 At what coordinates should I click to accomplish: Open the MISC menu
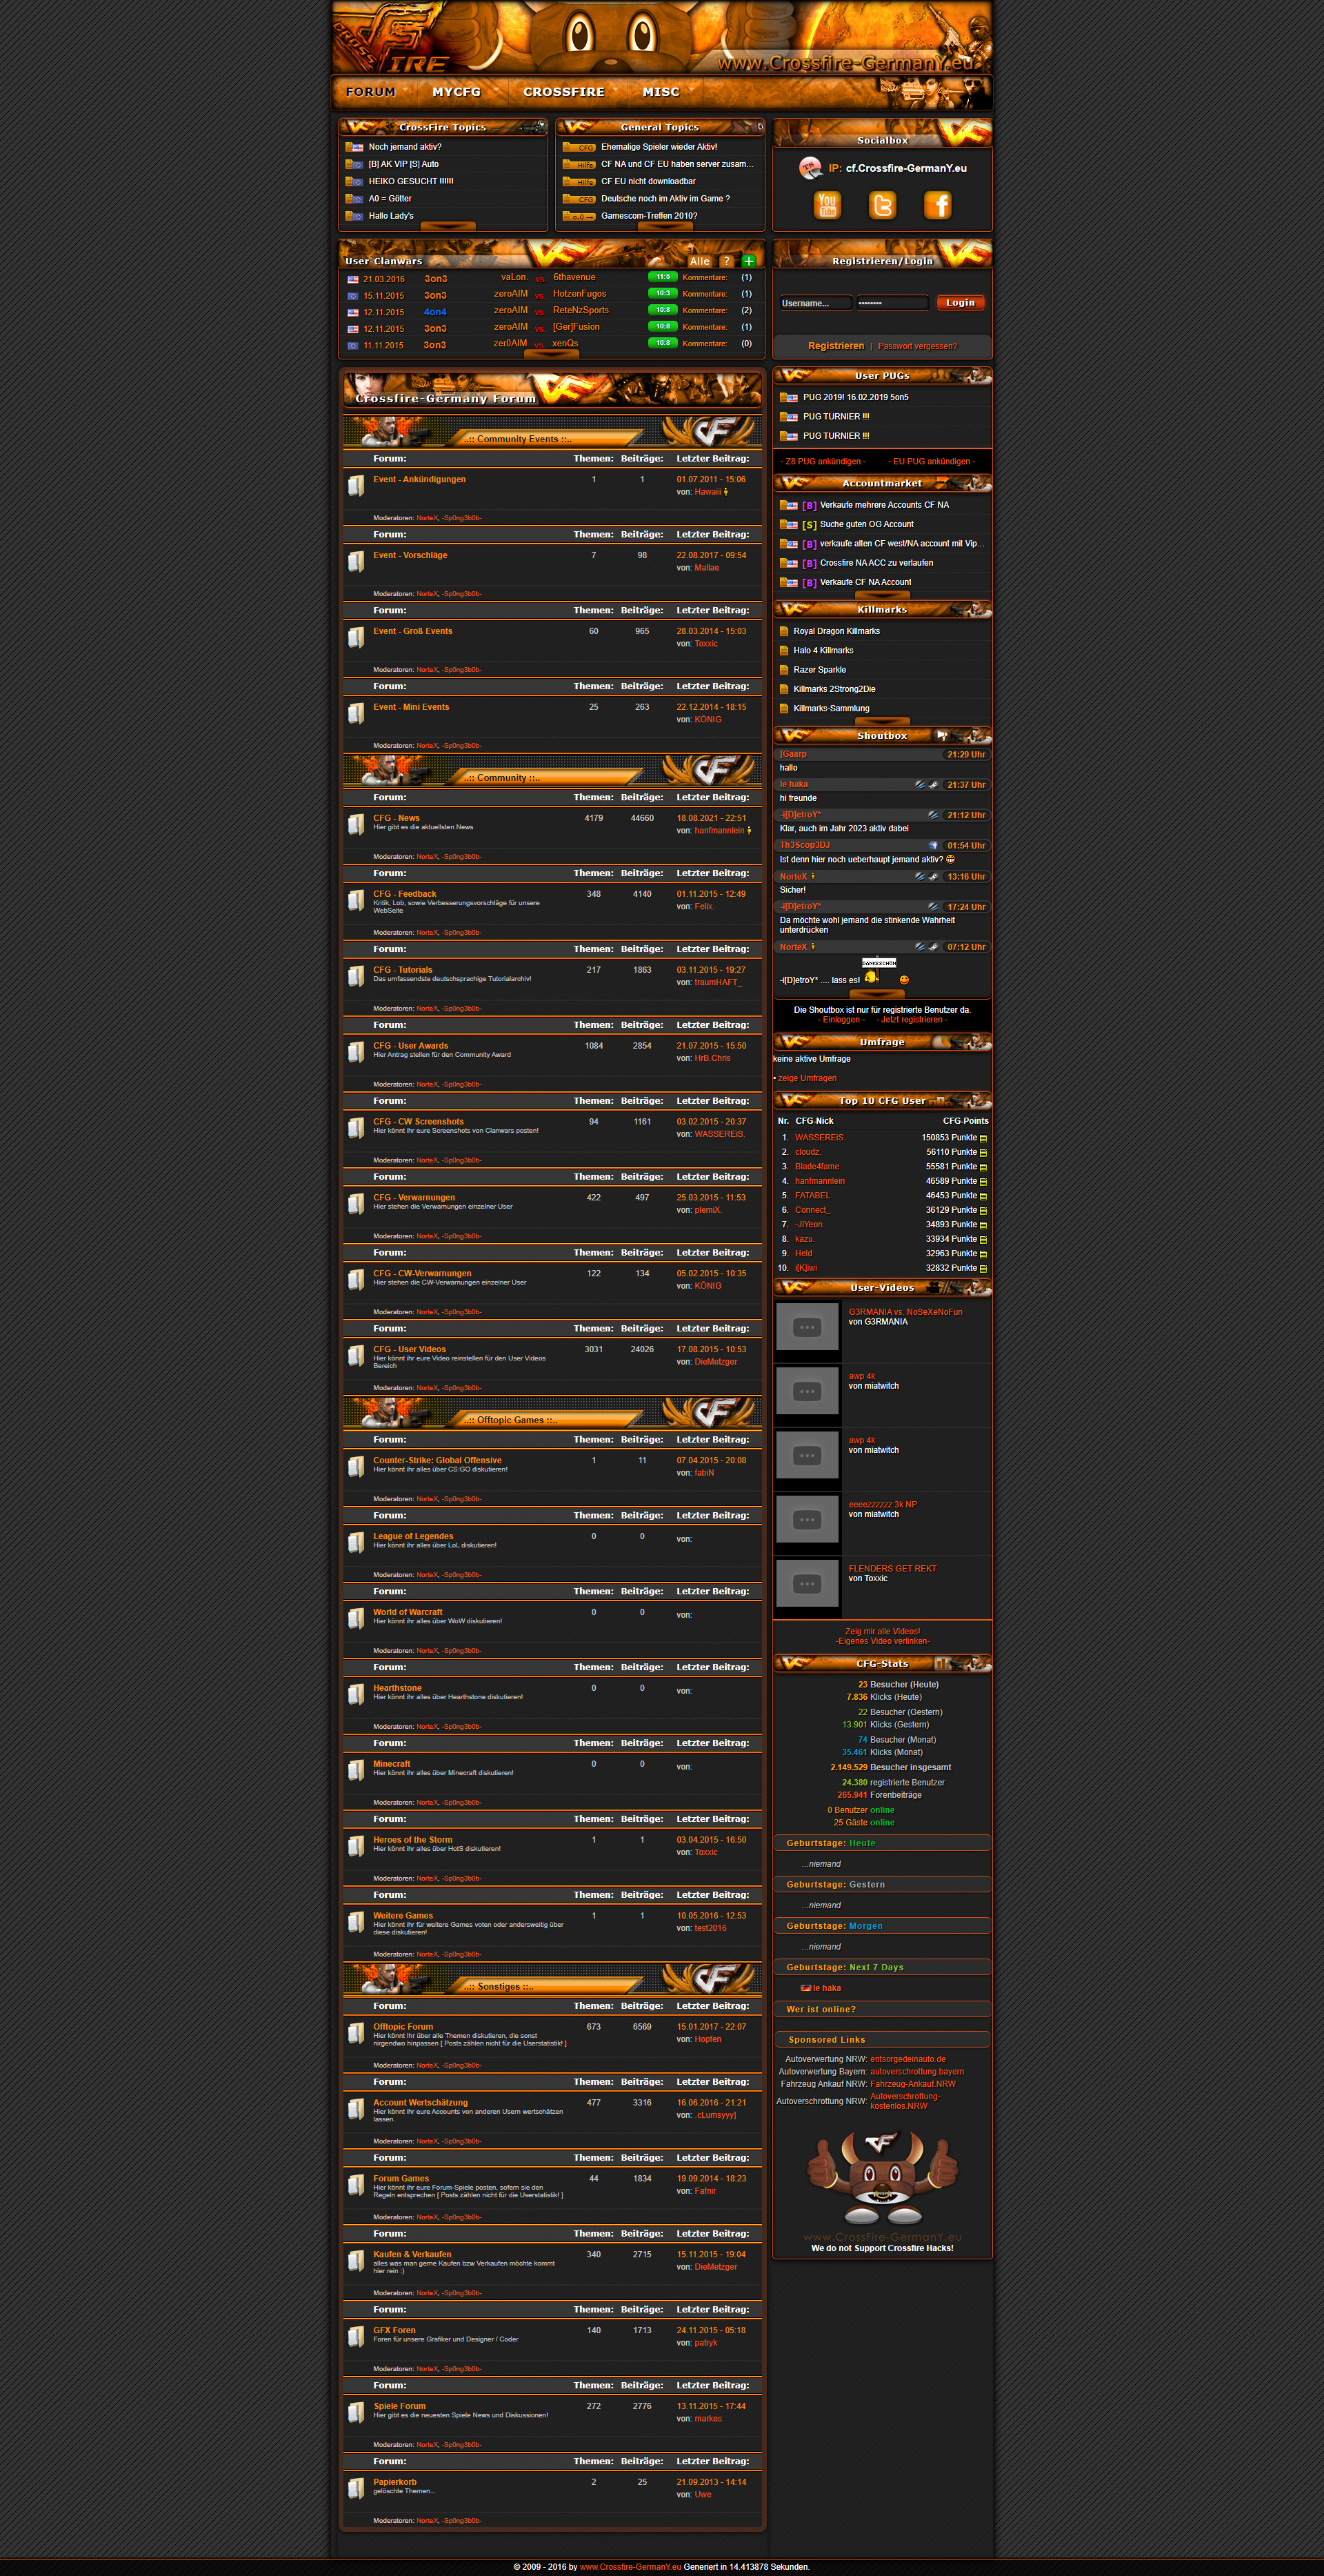pos(661,92)
